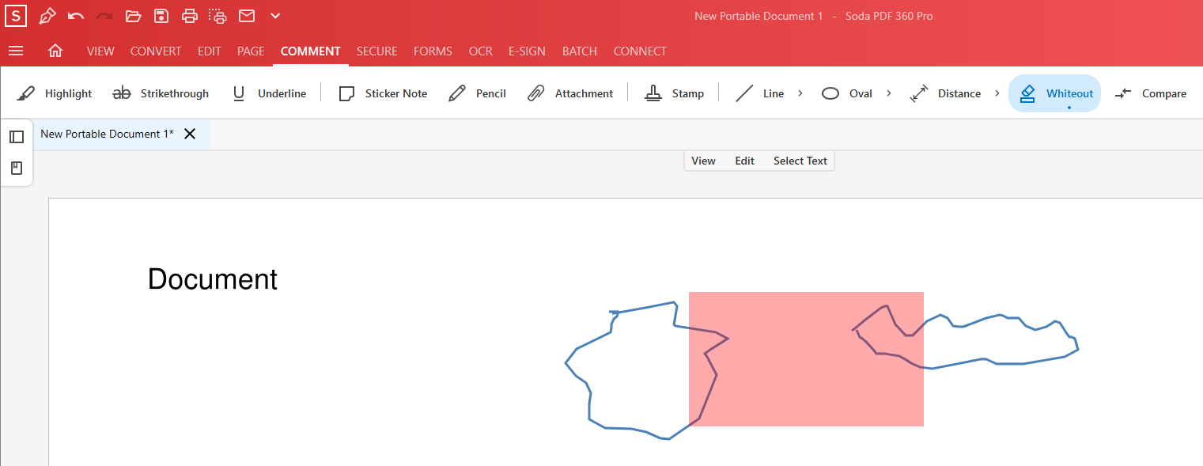Click the pink whiteout rectangle
This screenshot has height=466, width=1203.
[806, 359]
